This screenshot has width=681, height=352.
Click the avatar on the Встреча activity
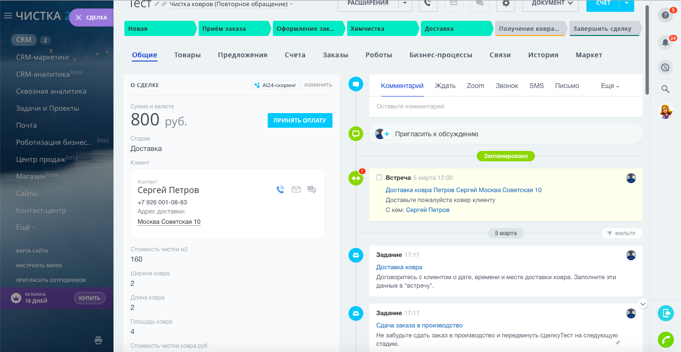point(631,178)
